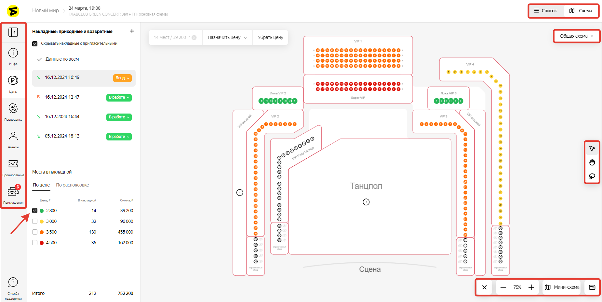
Task: Close the bottom zoom toolbar
Action: 484,287
